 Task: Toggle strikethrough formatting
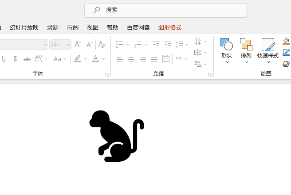point(27,59)
